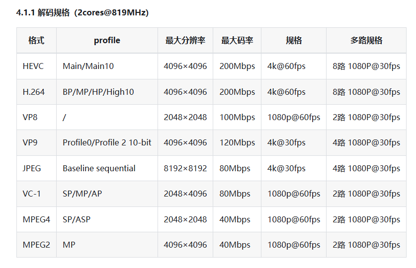Screen dimensions: 416x268
Task: Select the 格式 column header
Action: click(36, 40)
